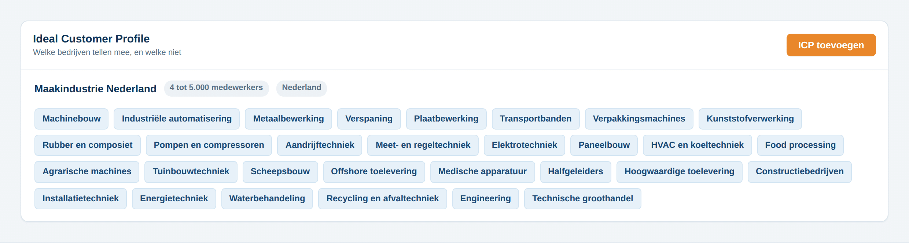Click the 4 tot 5.000 medewerkers badge

(x=216, y=88)
